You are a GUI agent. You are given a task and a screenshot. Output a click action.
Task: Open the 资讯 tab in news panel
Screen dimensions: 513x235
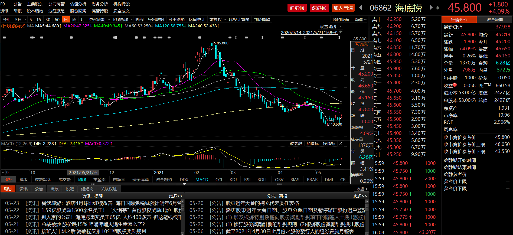tap(23, 189)
